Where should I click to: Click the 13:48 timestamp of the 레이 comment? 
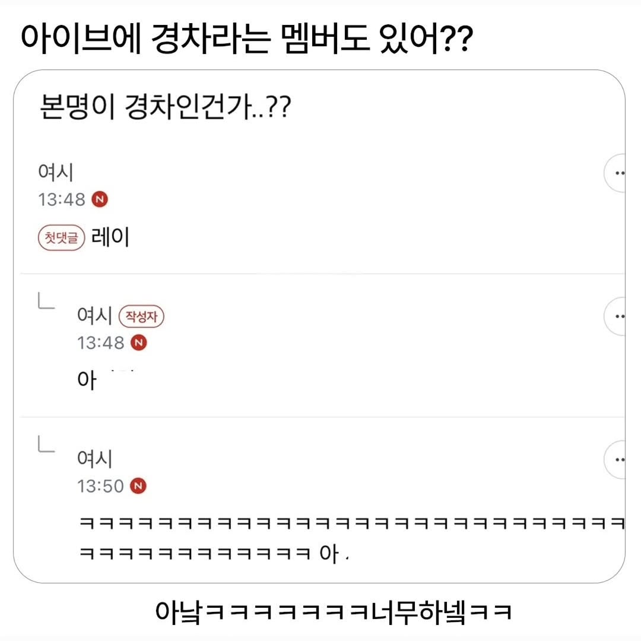(62, 200)
